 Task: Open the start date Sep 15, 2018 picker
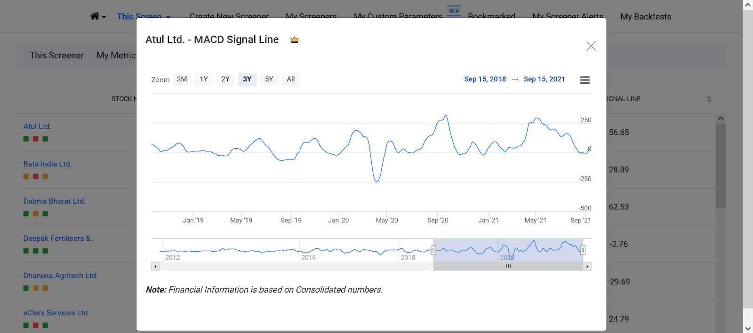click(x=485, y=79)
